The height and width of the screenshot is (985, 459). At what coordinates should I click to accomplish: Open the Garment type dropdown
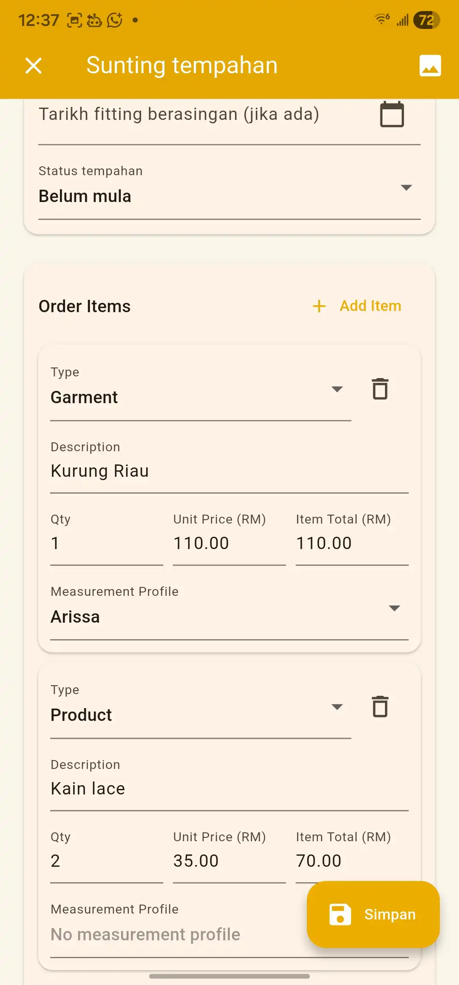[337, 389]
